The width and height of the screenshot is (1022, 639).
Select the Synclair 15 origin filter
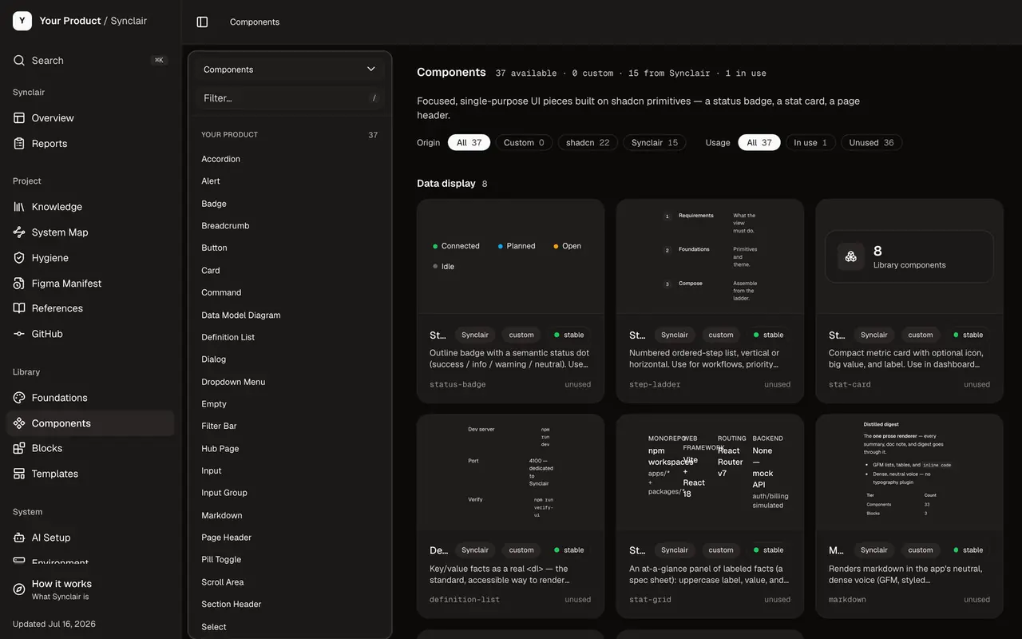[655, 143]
